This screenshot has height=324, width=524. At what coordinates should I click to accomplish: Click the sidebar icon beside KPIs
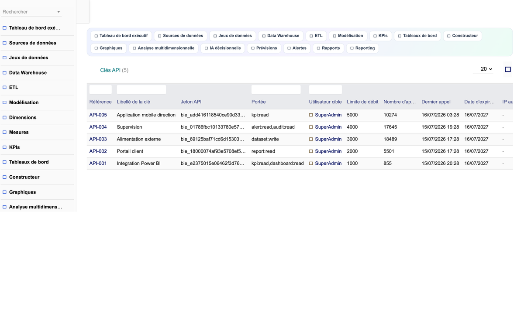[x=4, y=147]
